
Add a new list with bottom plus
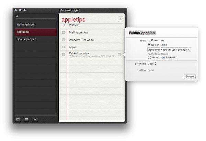click(x=35, y=120)
